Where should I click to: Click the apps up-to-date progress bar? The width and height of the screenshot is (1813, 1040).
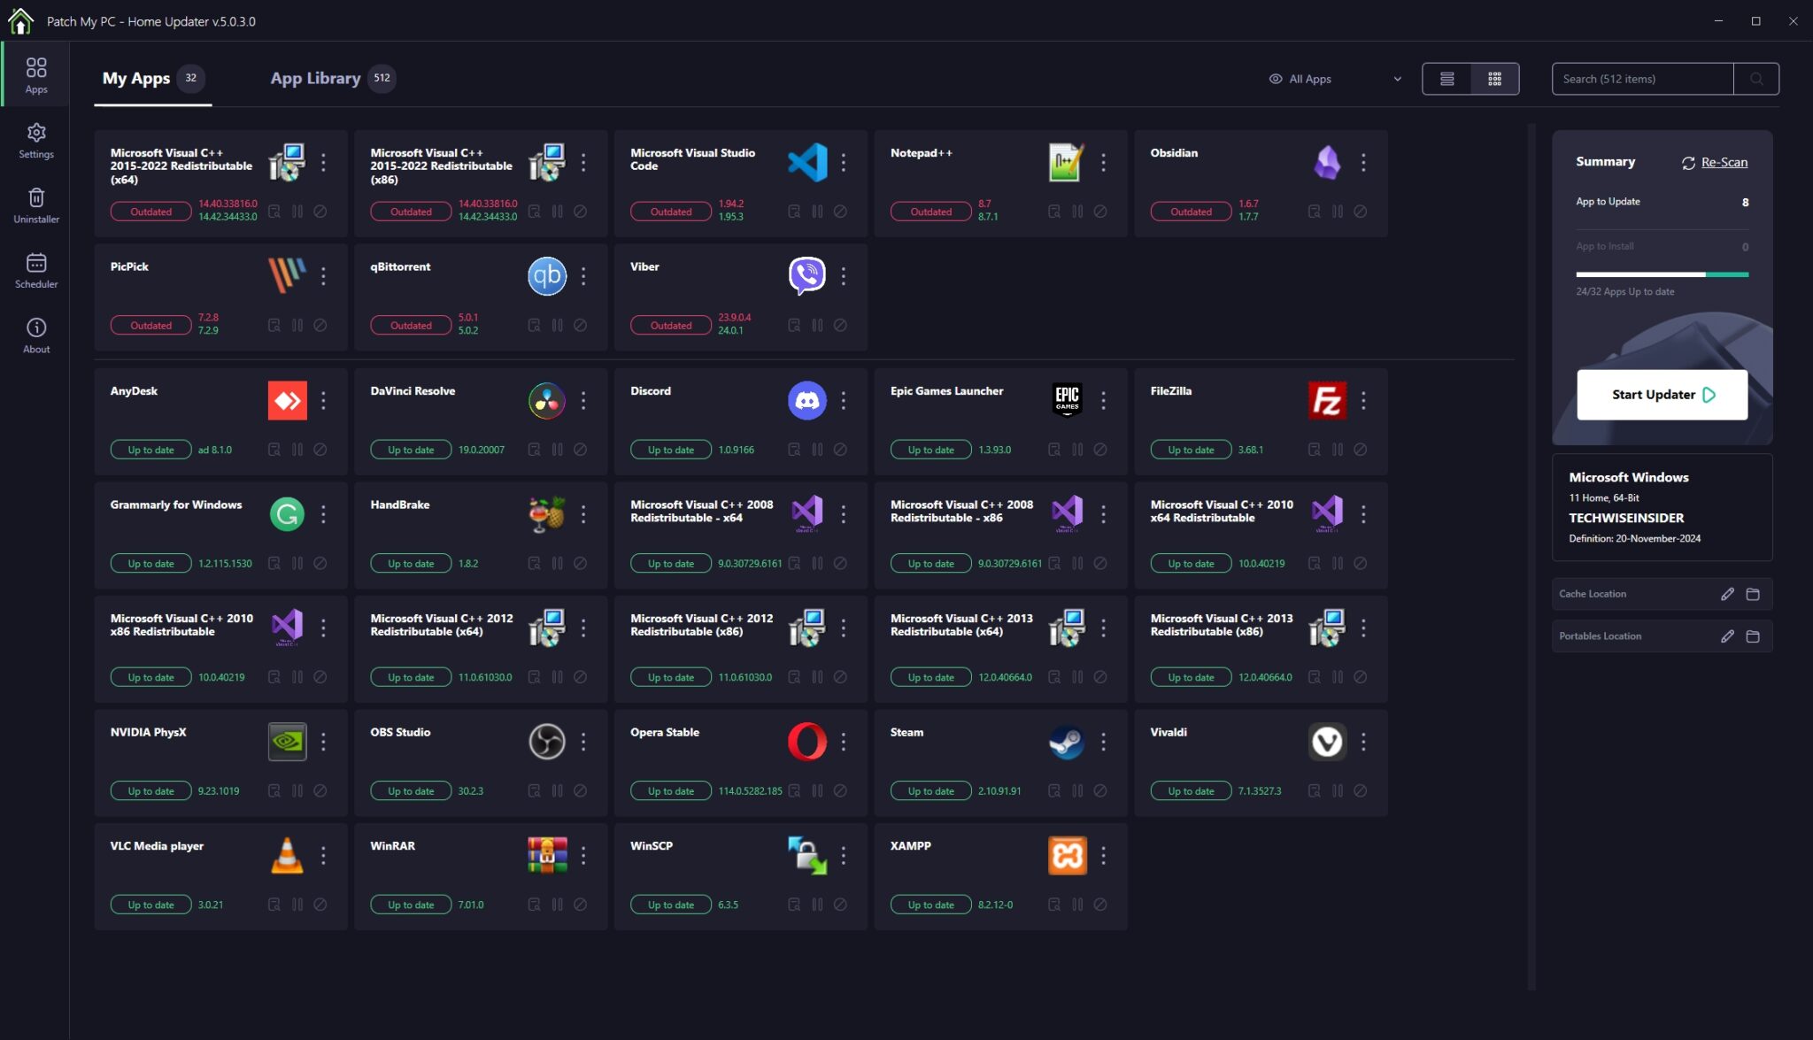click(1662, 274)
